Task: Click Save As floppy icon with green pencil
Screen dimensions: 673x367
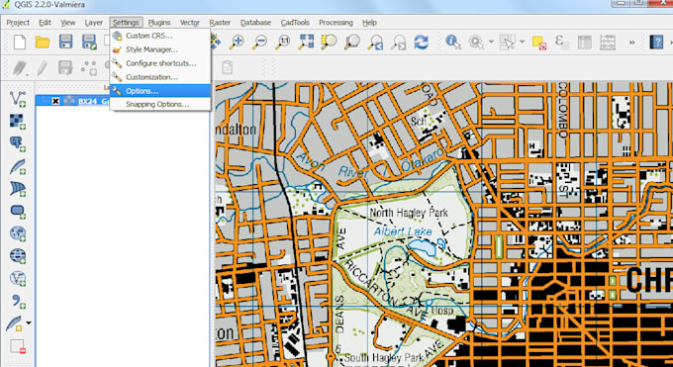Action: (89, 42)
